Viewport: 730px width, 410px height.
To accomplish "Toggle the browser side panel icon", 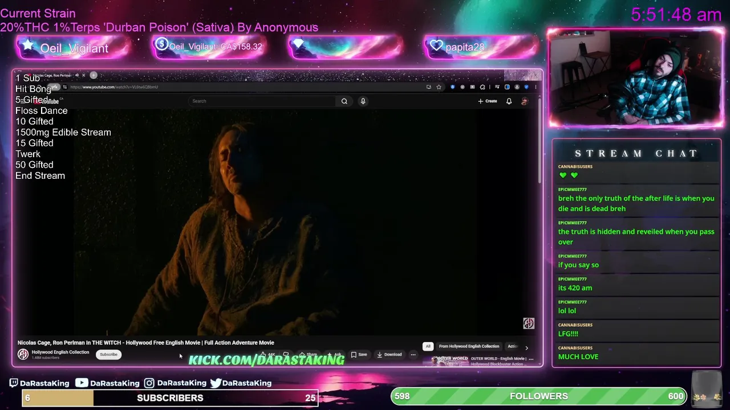I will coord(507,87).
